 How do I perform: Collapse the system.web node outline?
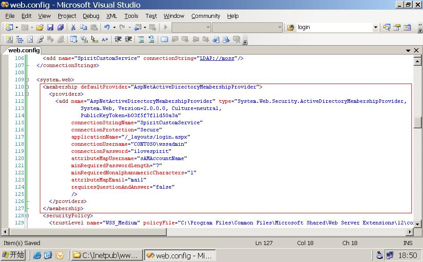tap(27, 80)
